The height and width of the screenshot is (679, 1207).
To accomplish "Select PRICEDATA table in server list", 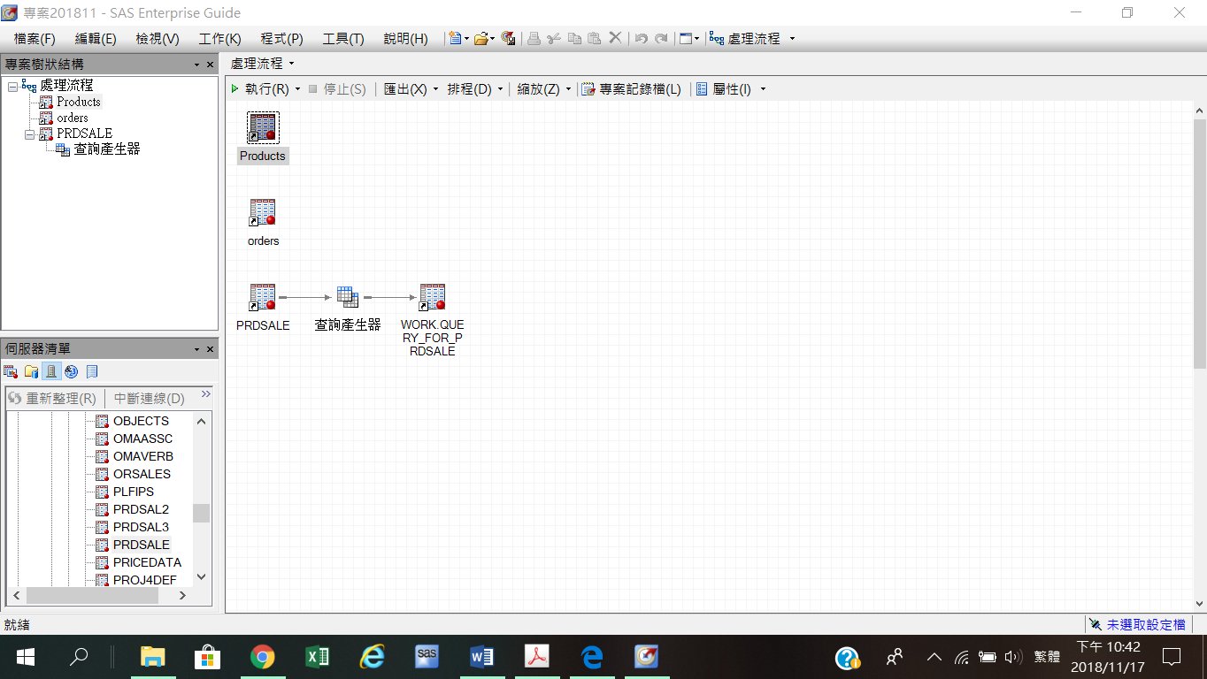I will point(147,562).
